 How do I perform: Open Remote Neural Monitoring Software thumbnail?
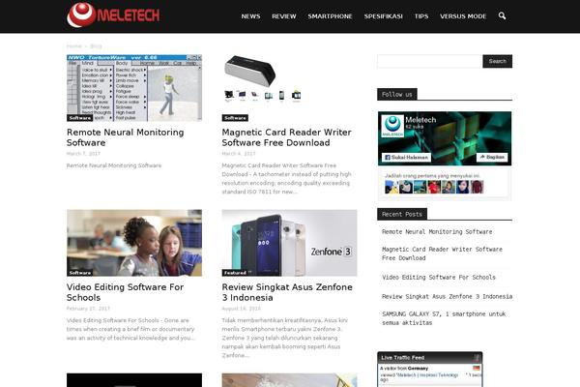(x=134, y=88)
